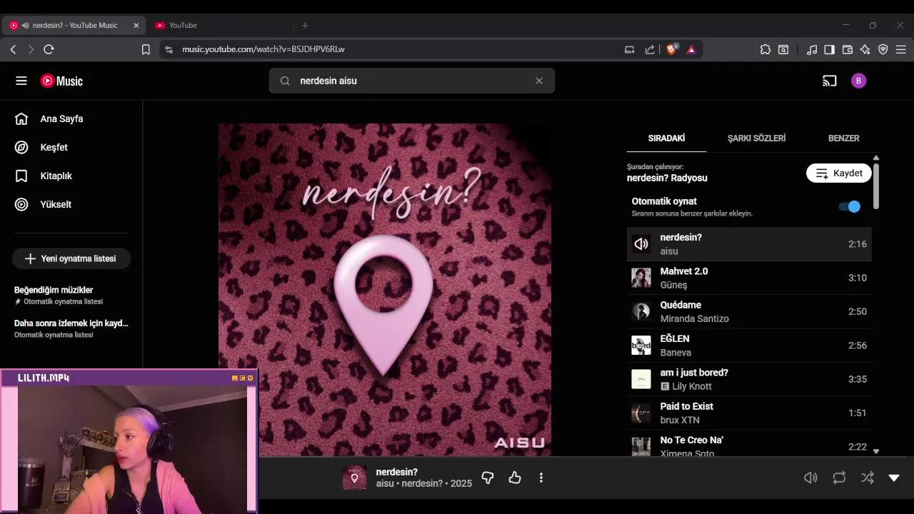914x514 pixels.
Task: Open Brave Rewards triangle icon
Action: (x=691, y=49)
